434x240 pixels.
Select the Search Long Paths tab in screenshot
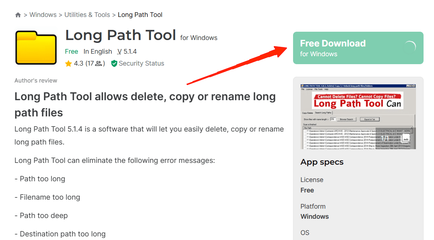[323, 113]
